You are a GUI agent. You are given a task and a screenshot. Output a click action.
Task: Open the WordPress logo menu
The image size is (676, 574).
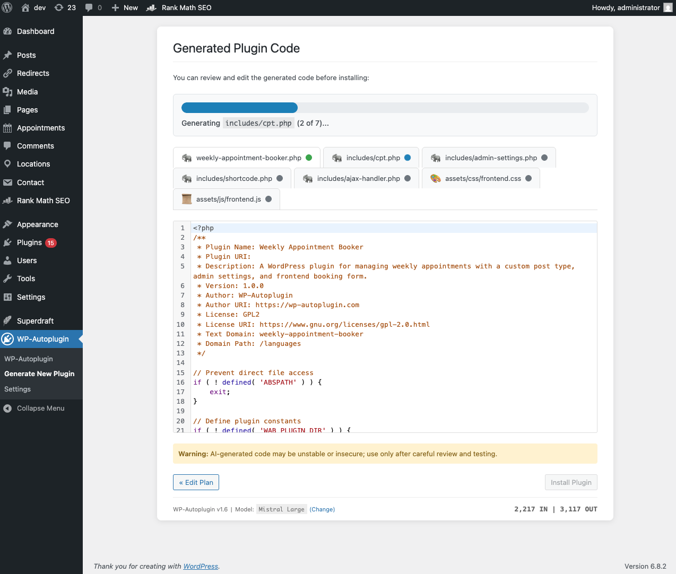(7, 7)
